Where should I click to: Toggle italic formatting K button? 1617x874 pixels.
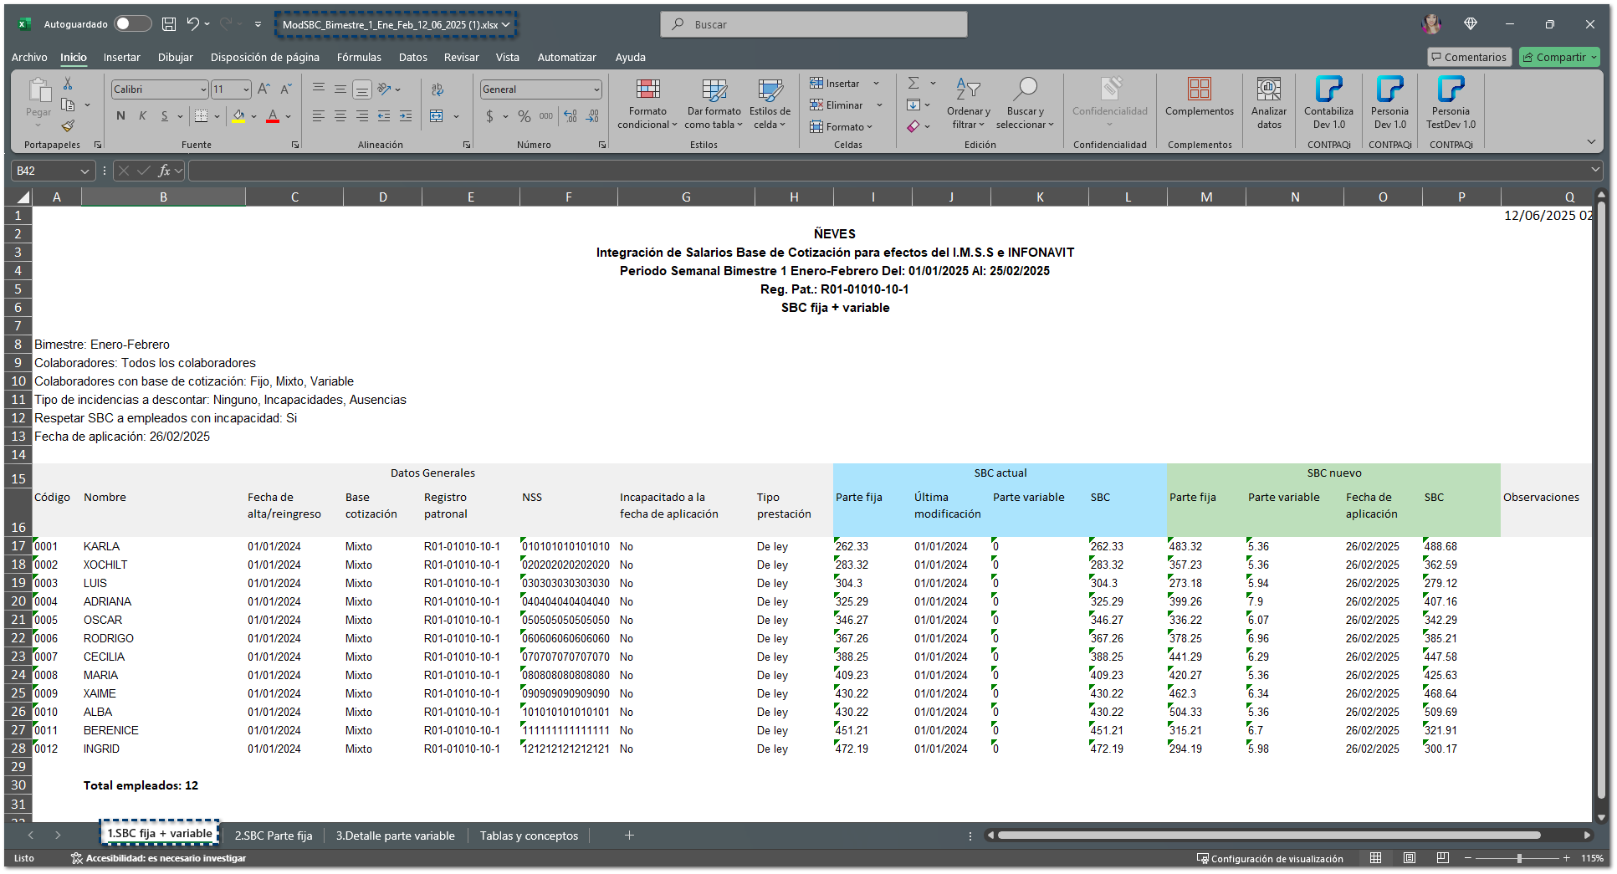(142, 116)
